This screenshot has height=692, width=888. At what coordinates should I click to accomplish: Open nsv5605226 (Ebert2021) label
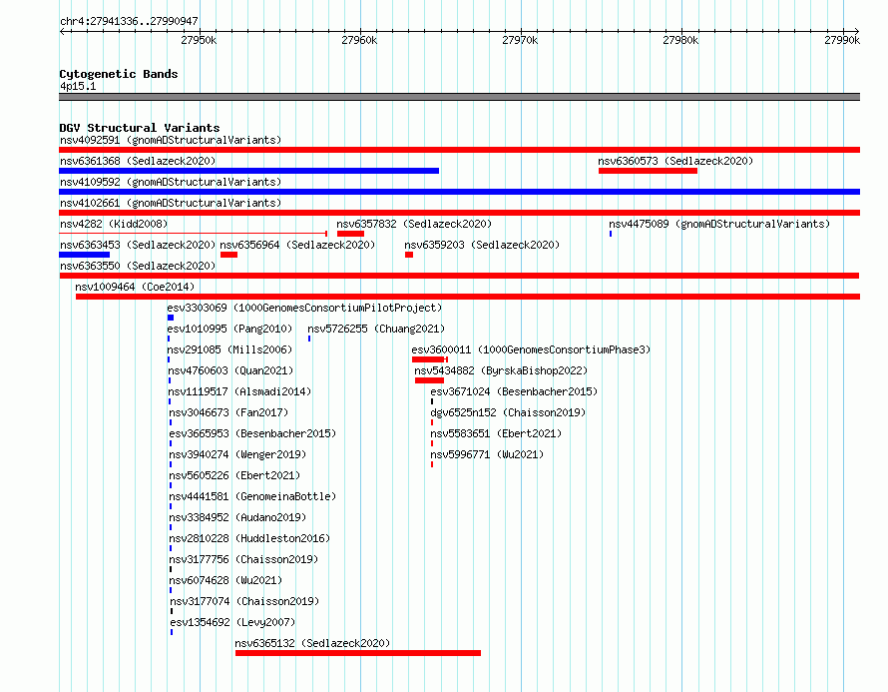pos(234,475)
